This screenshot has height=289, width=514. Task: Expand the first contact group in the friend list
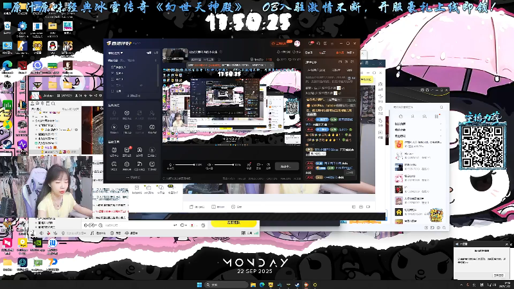coord(418,124)
